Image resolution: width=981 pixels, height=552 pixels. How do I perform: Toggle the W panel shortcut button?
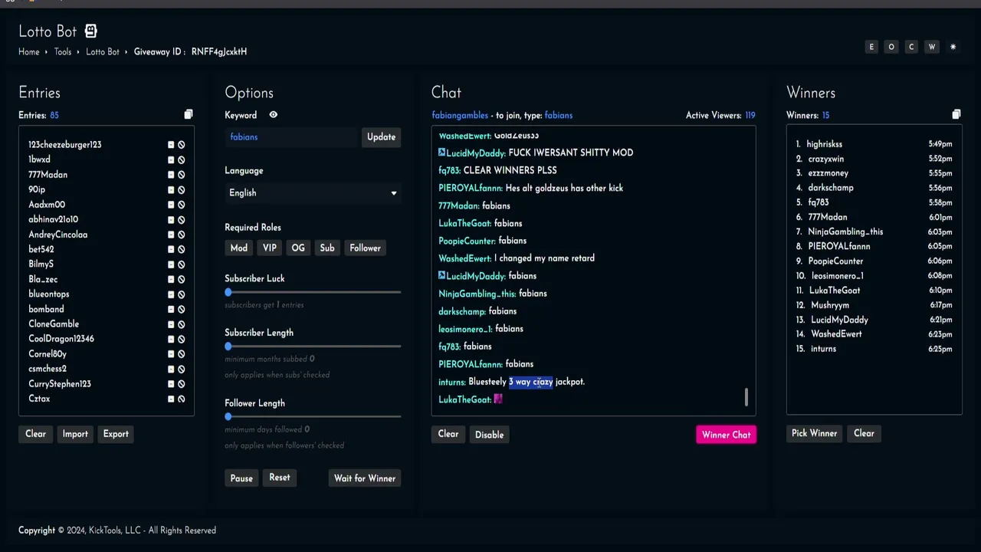932,47
